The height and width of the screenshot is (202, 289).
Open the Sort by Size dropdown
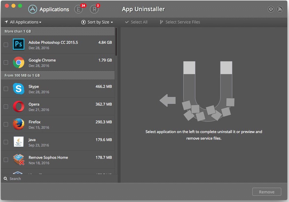(97, 22)
